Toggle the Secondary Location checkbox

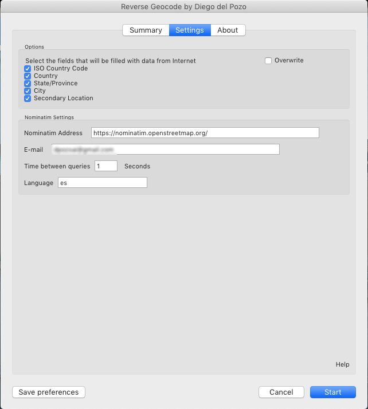point(28,99)
